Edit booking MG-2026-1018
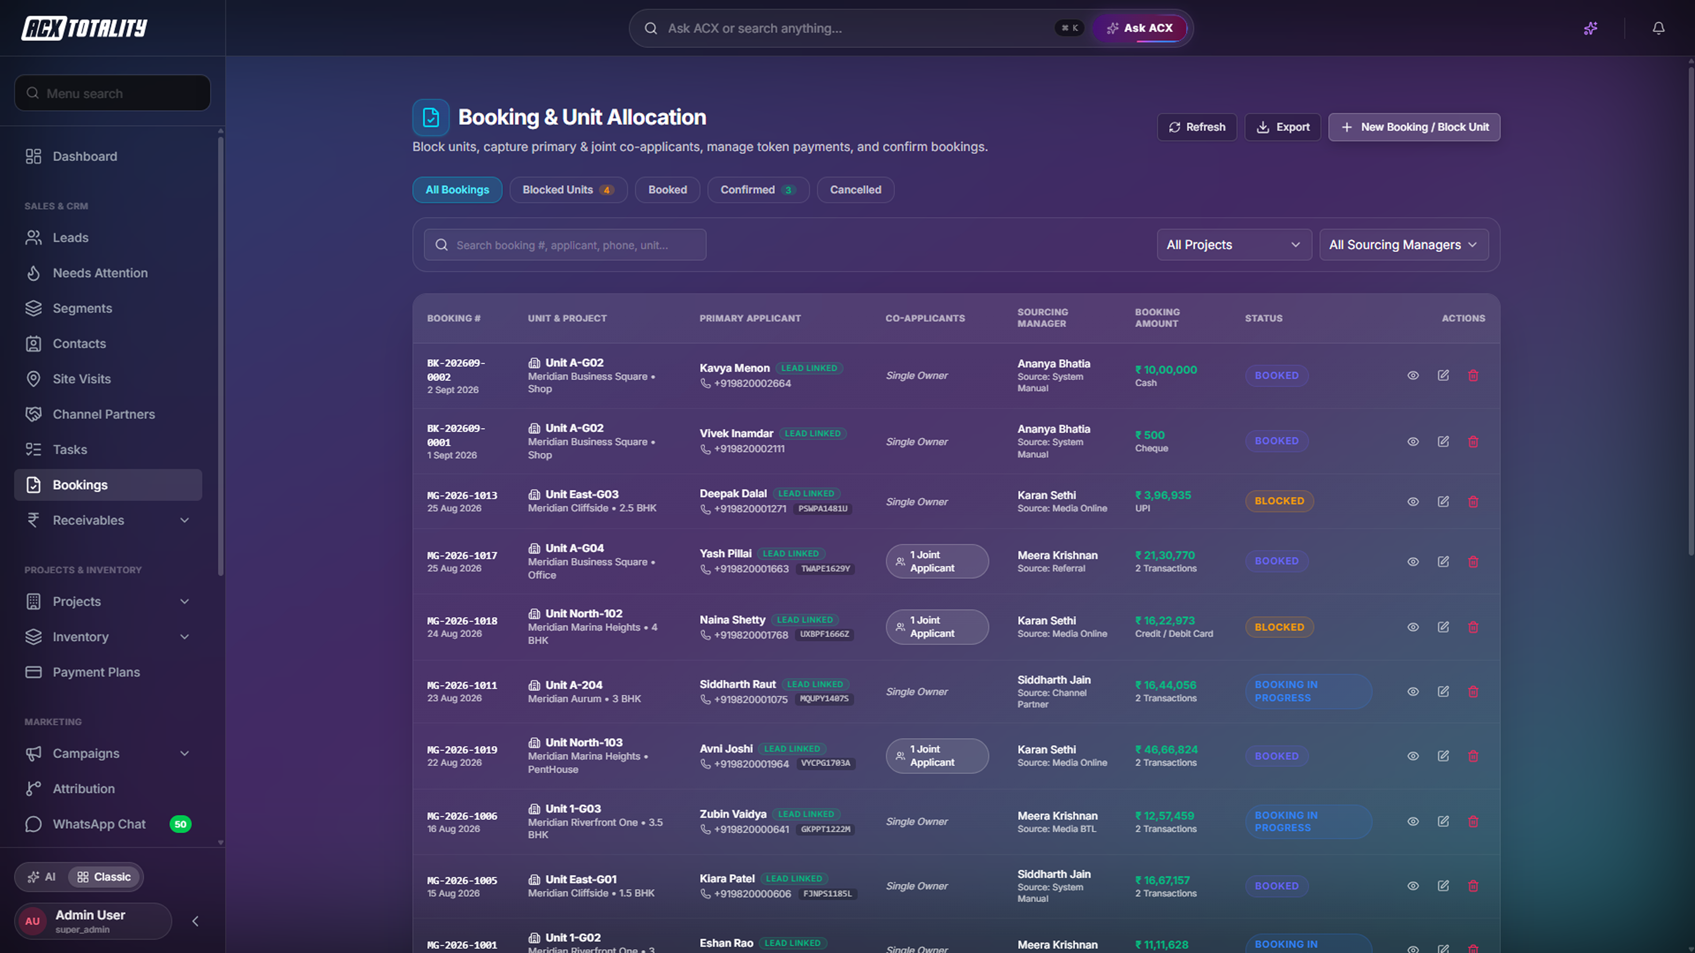Image resolution: width=1695 pixels, height=953 pixels. [x=1443, y=627]
